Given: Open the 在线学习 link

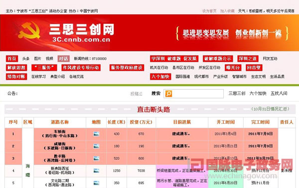Looking at the screenshot, I should [38, 77].
